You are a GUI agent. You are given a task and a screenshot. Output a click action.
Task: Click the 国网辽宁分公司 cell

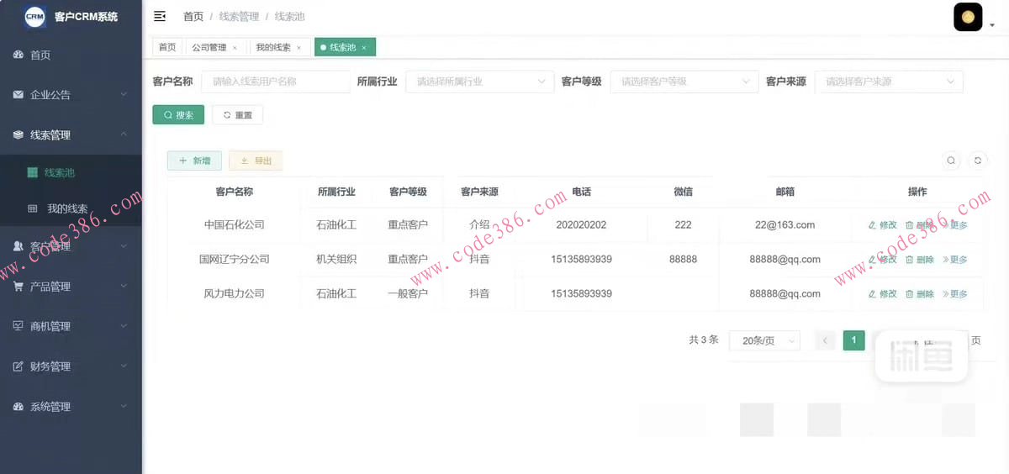coord(234,260)
